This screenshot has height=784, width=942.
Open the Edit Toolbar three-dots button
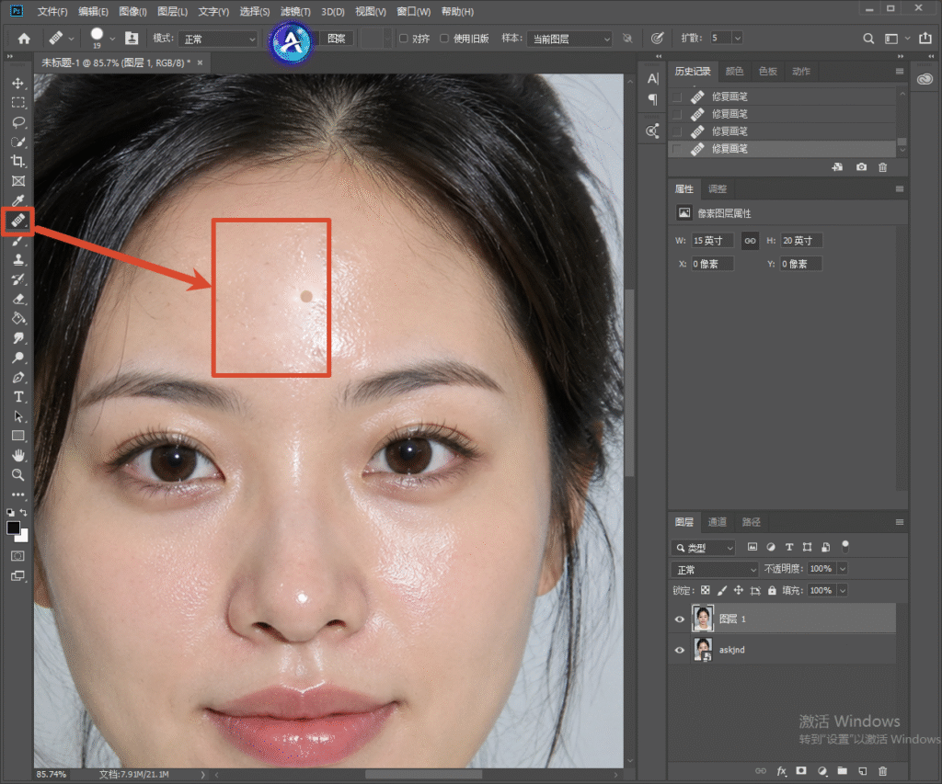(18, 494)
